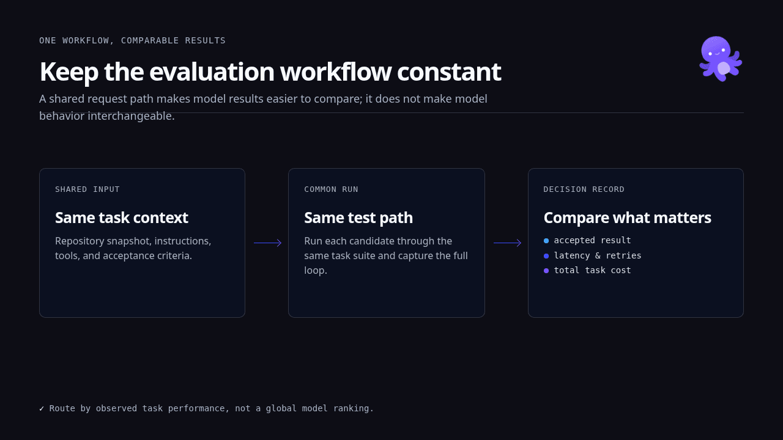Select the Same test path heading
Screen dimensions: 783x440
(358, 218)
